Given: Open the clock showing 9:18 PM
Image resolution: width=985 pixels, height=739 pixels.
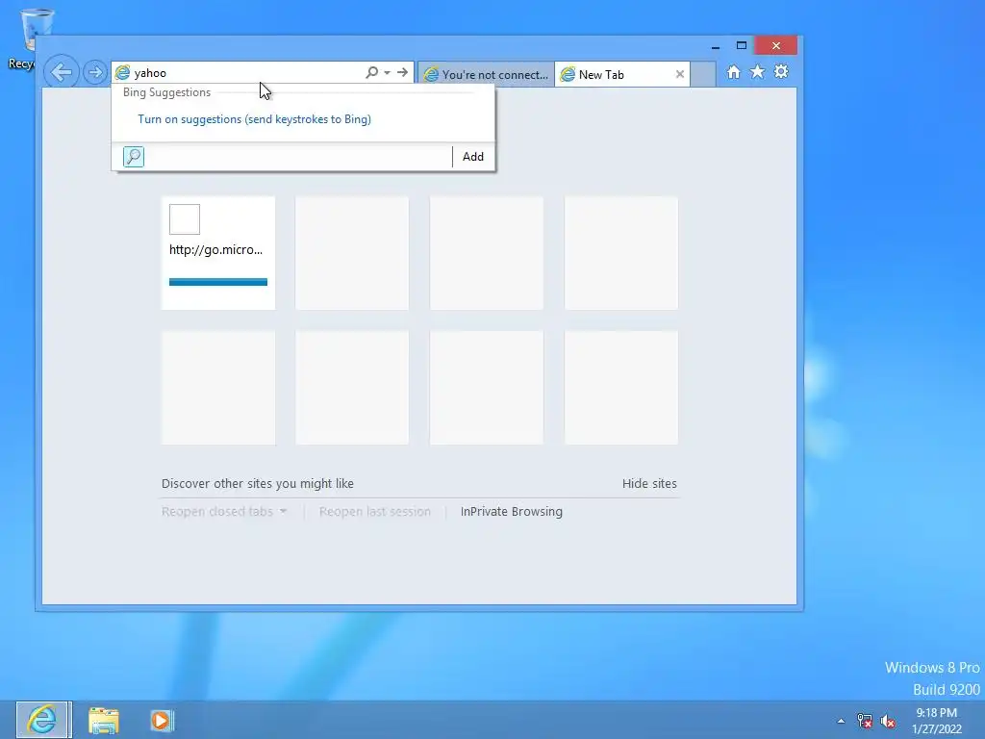Looking at the screenshot, I should pos(937,721).
